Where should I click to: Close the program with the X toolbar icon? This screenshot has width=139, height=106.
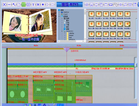tap(4, 4)
